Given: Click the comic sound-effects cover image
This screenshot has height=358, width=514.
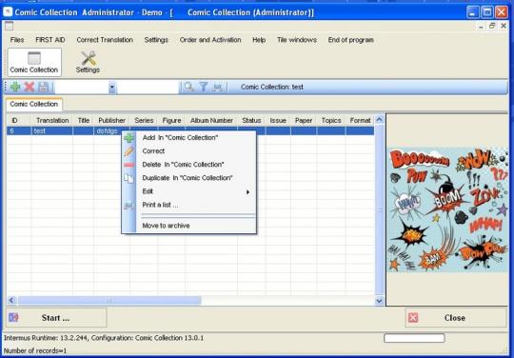Looking at the screenshot, I should click(447, 209).
